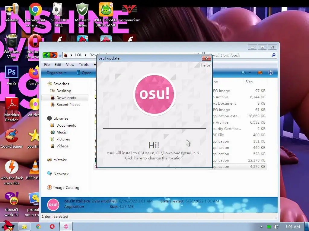This screenshot has width=309, height=231.
Task: Expand the arrow after LOL in breadcrumb
Action: (85, 55)
